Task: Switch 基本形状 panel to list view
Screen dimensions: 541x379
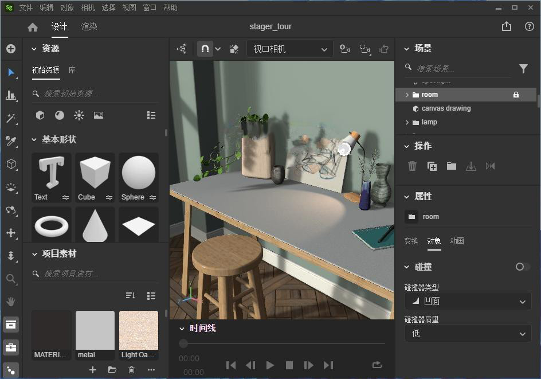Action: [x=151, y=115]
